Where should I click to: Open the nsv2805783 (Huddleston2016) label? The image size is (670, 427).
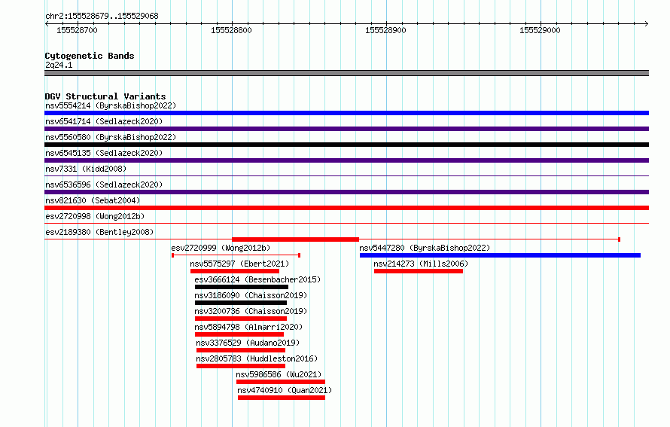(257, 358)
